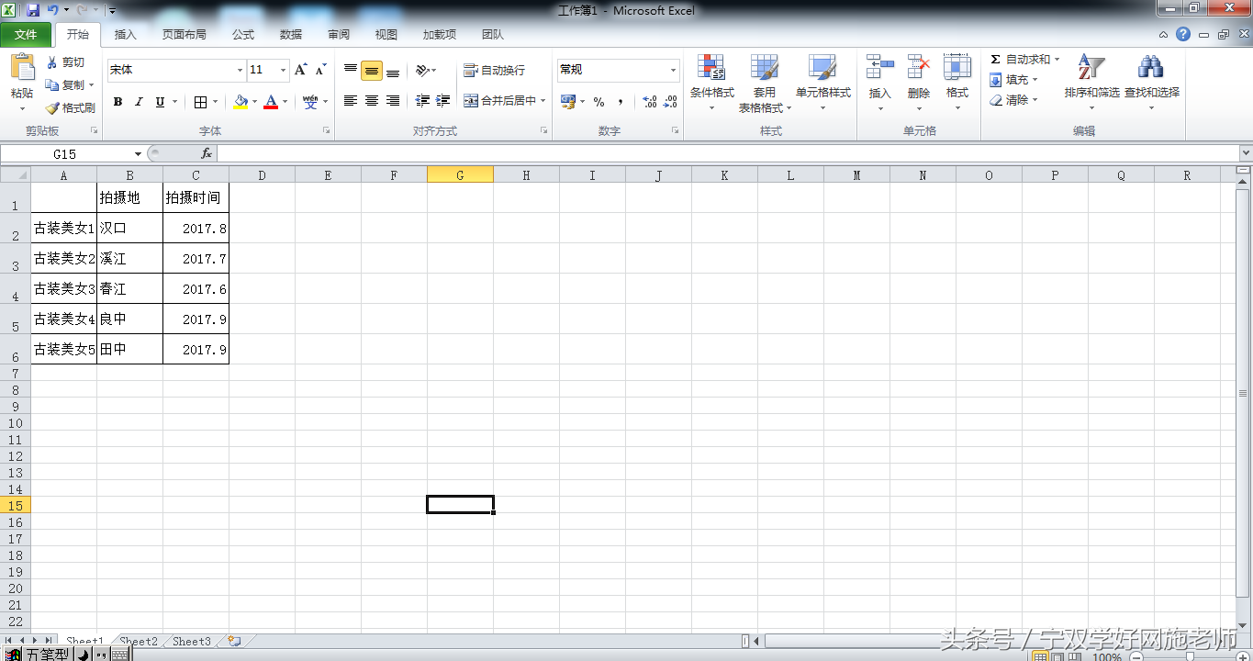Apply yellow fill color to cell
The width and height of the screenshot is (1253, 661).
point(241,102)
